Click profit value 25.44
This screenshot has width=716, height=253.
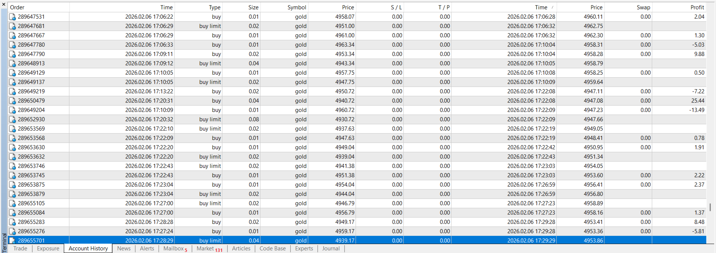698,101
